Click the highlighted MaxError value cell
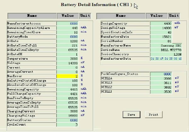This screenshot has height=132, width=189. (67, 76)
